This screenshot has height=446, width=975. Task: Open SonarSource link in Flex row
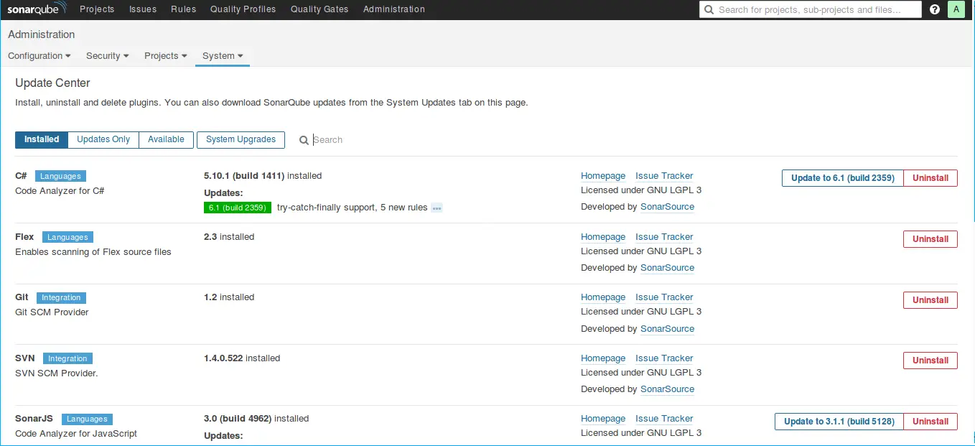pos(667,268)
